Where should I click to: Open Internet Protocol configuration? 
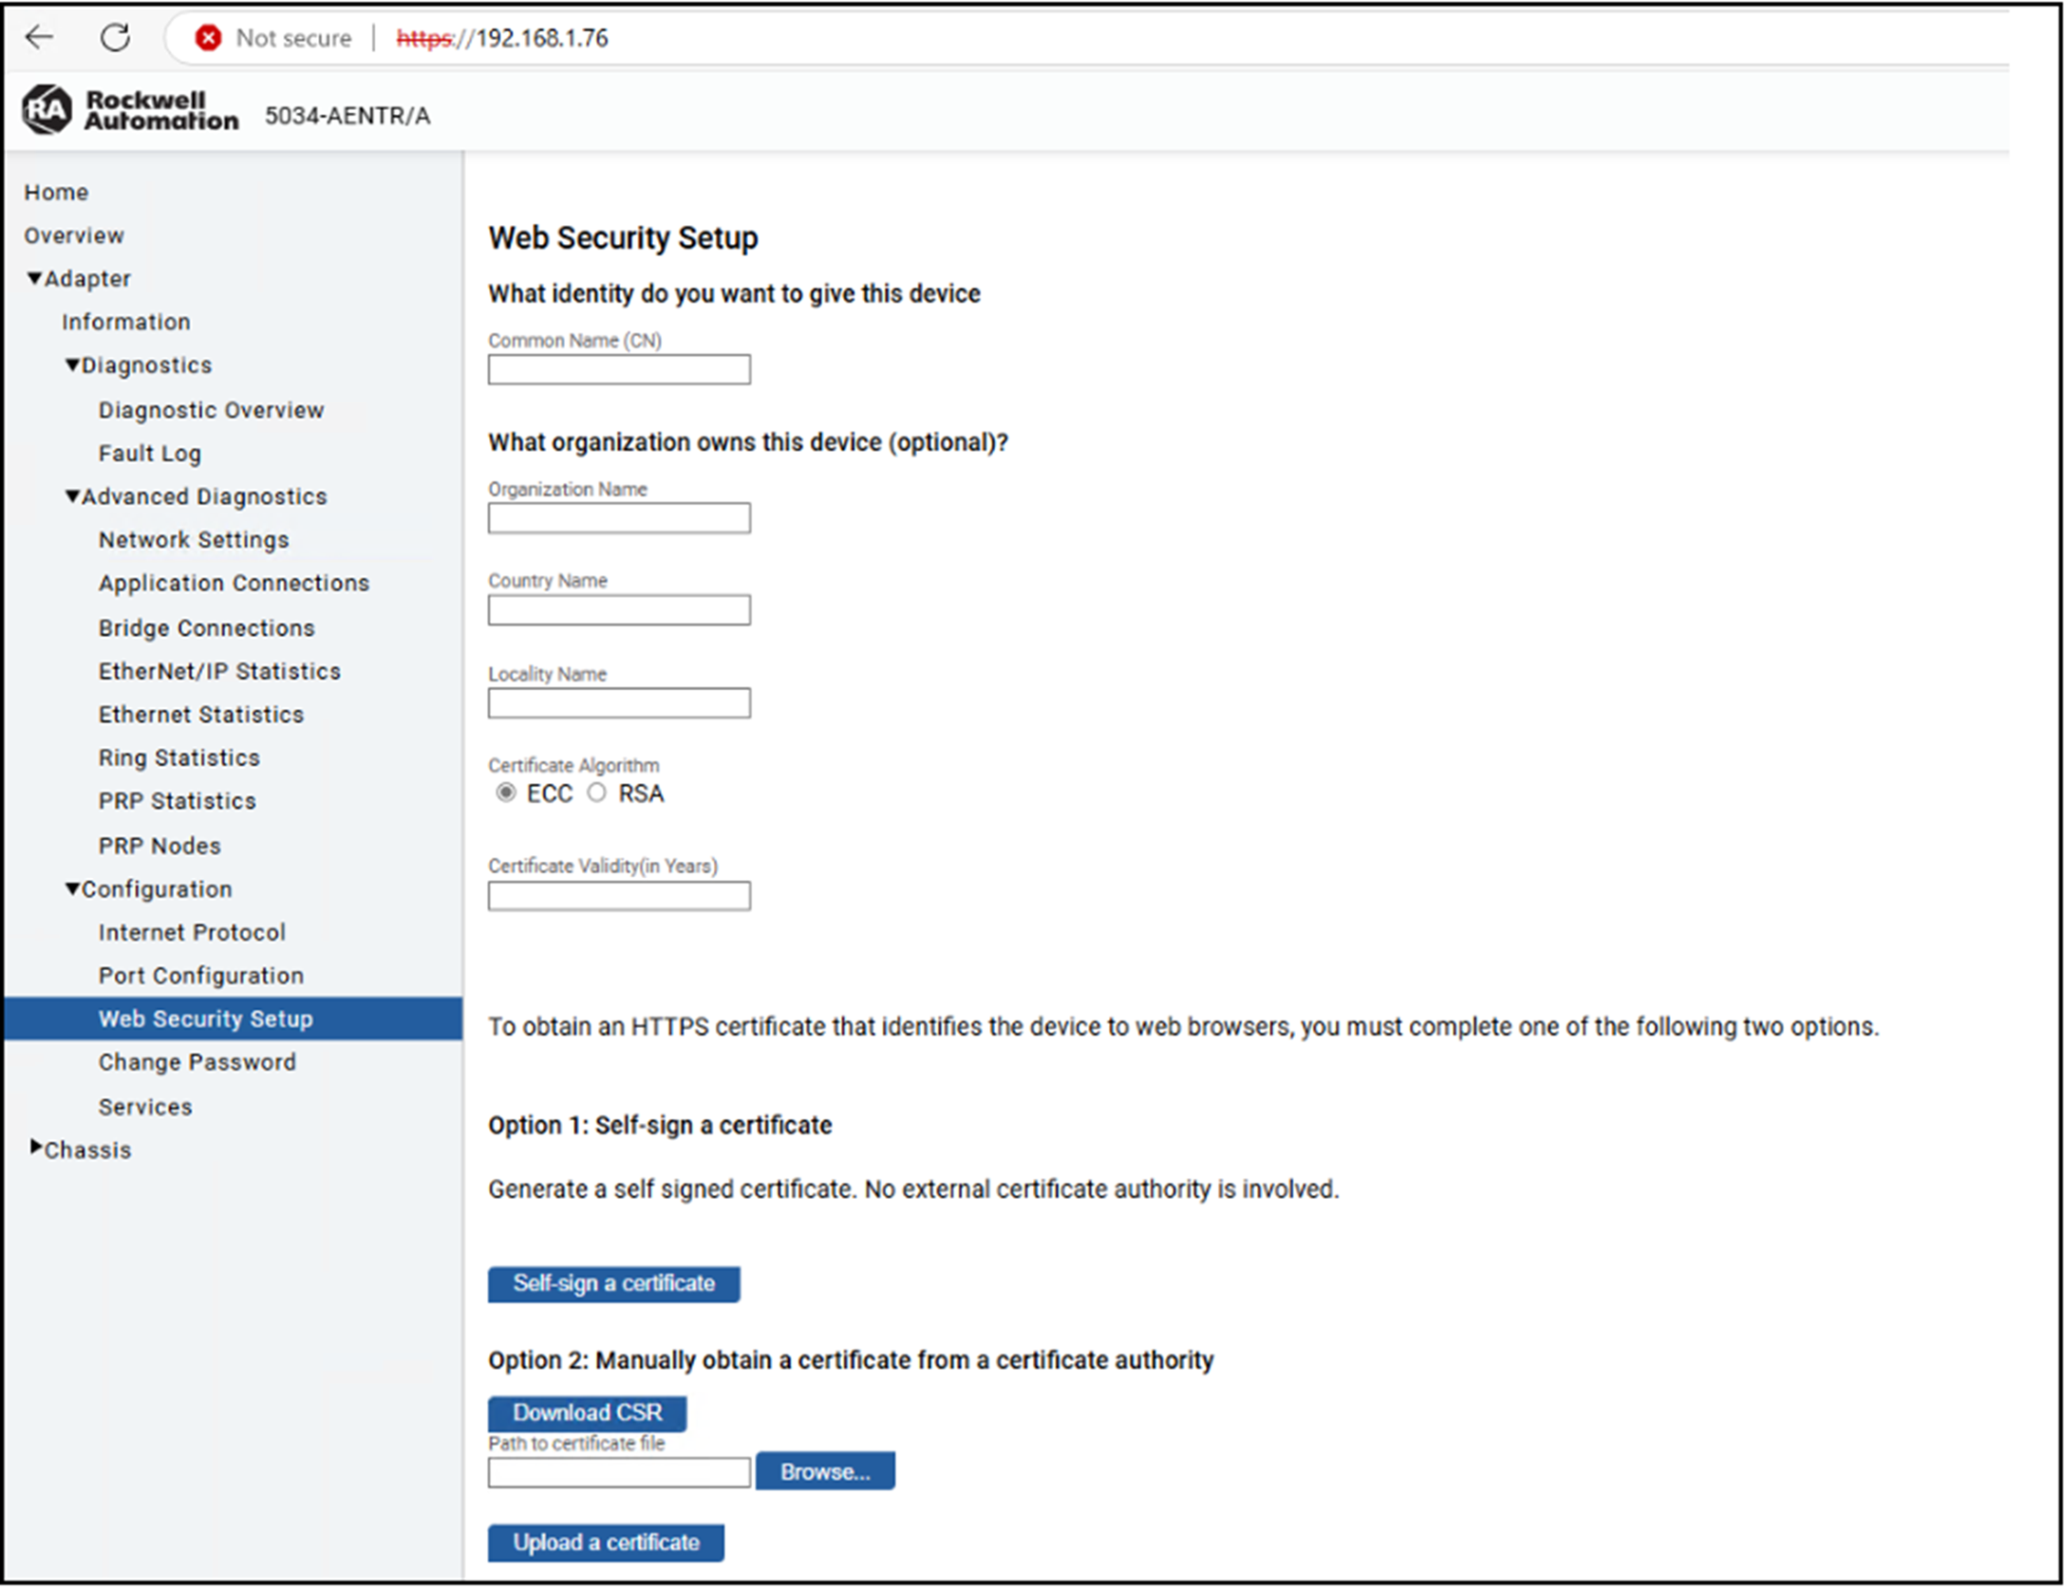click(192, 932)
